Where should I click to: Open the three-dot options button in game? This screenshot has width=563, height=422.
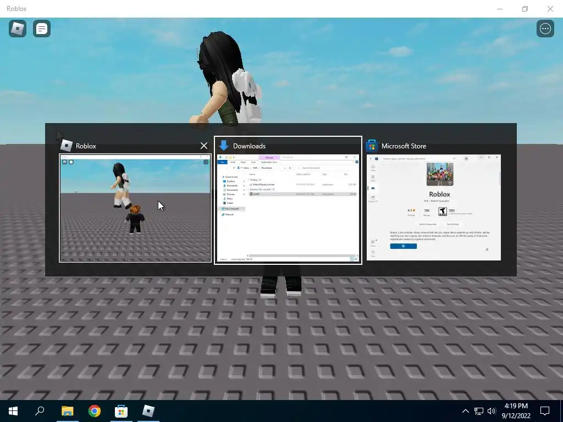coord(545,29)
